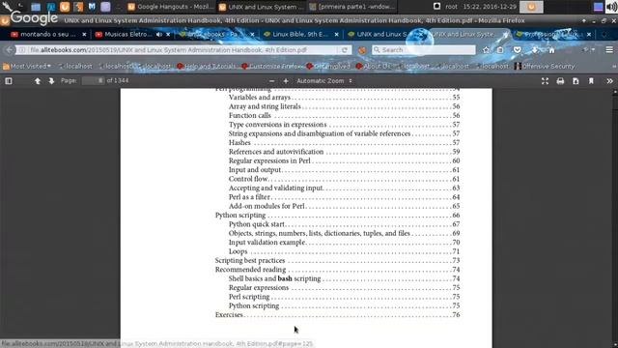The height and width of the screenshot is (348, 618).
Task: Open the Firefox hamburger menu
Action: coord(609,50)
